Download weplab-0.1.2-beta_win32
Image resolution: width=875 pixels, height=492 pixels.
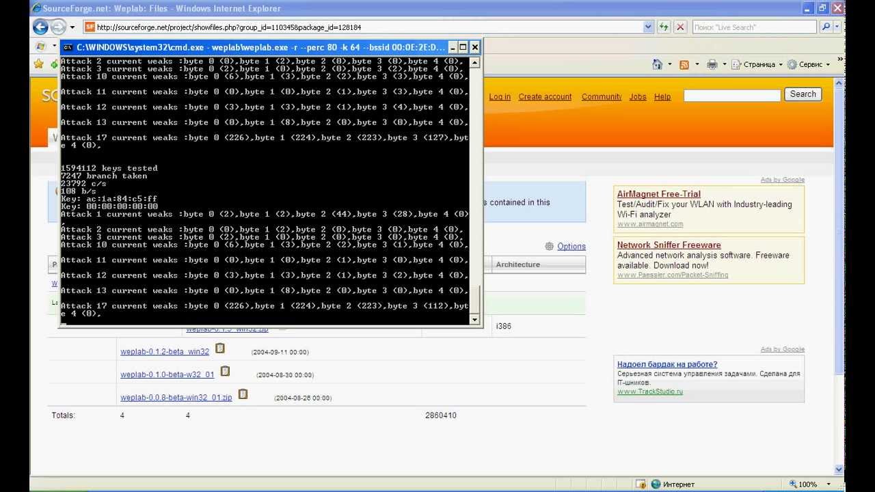(165, 352)
